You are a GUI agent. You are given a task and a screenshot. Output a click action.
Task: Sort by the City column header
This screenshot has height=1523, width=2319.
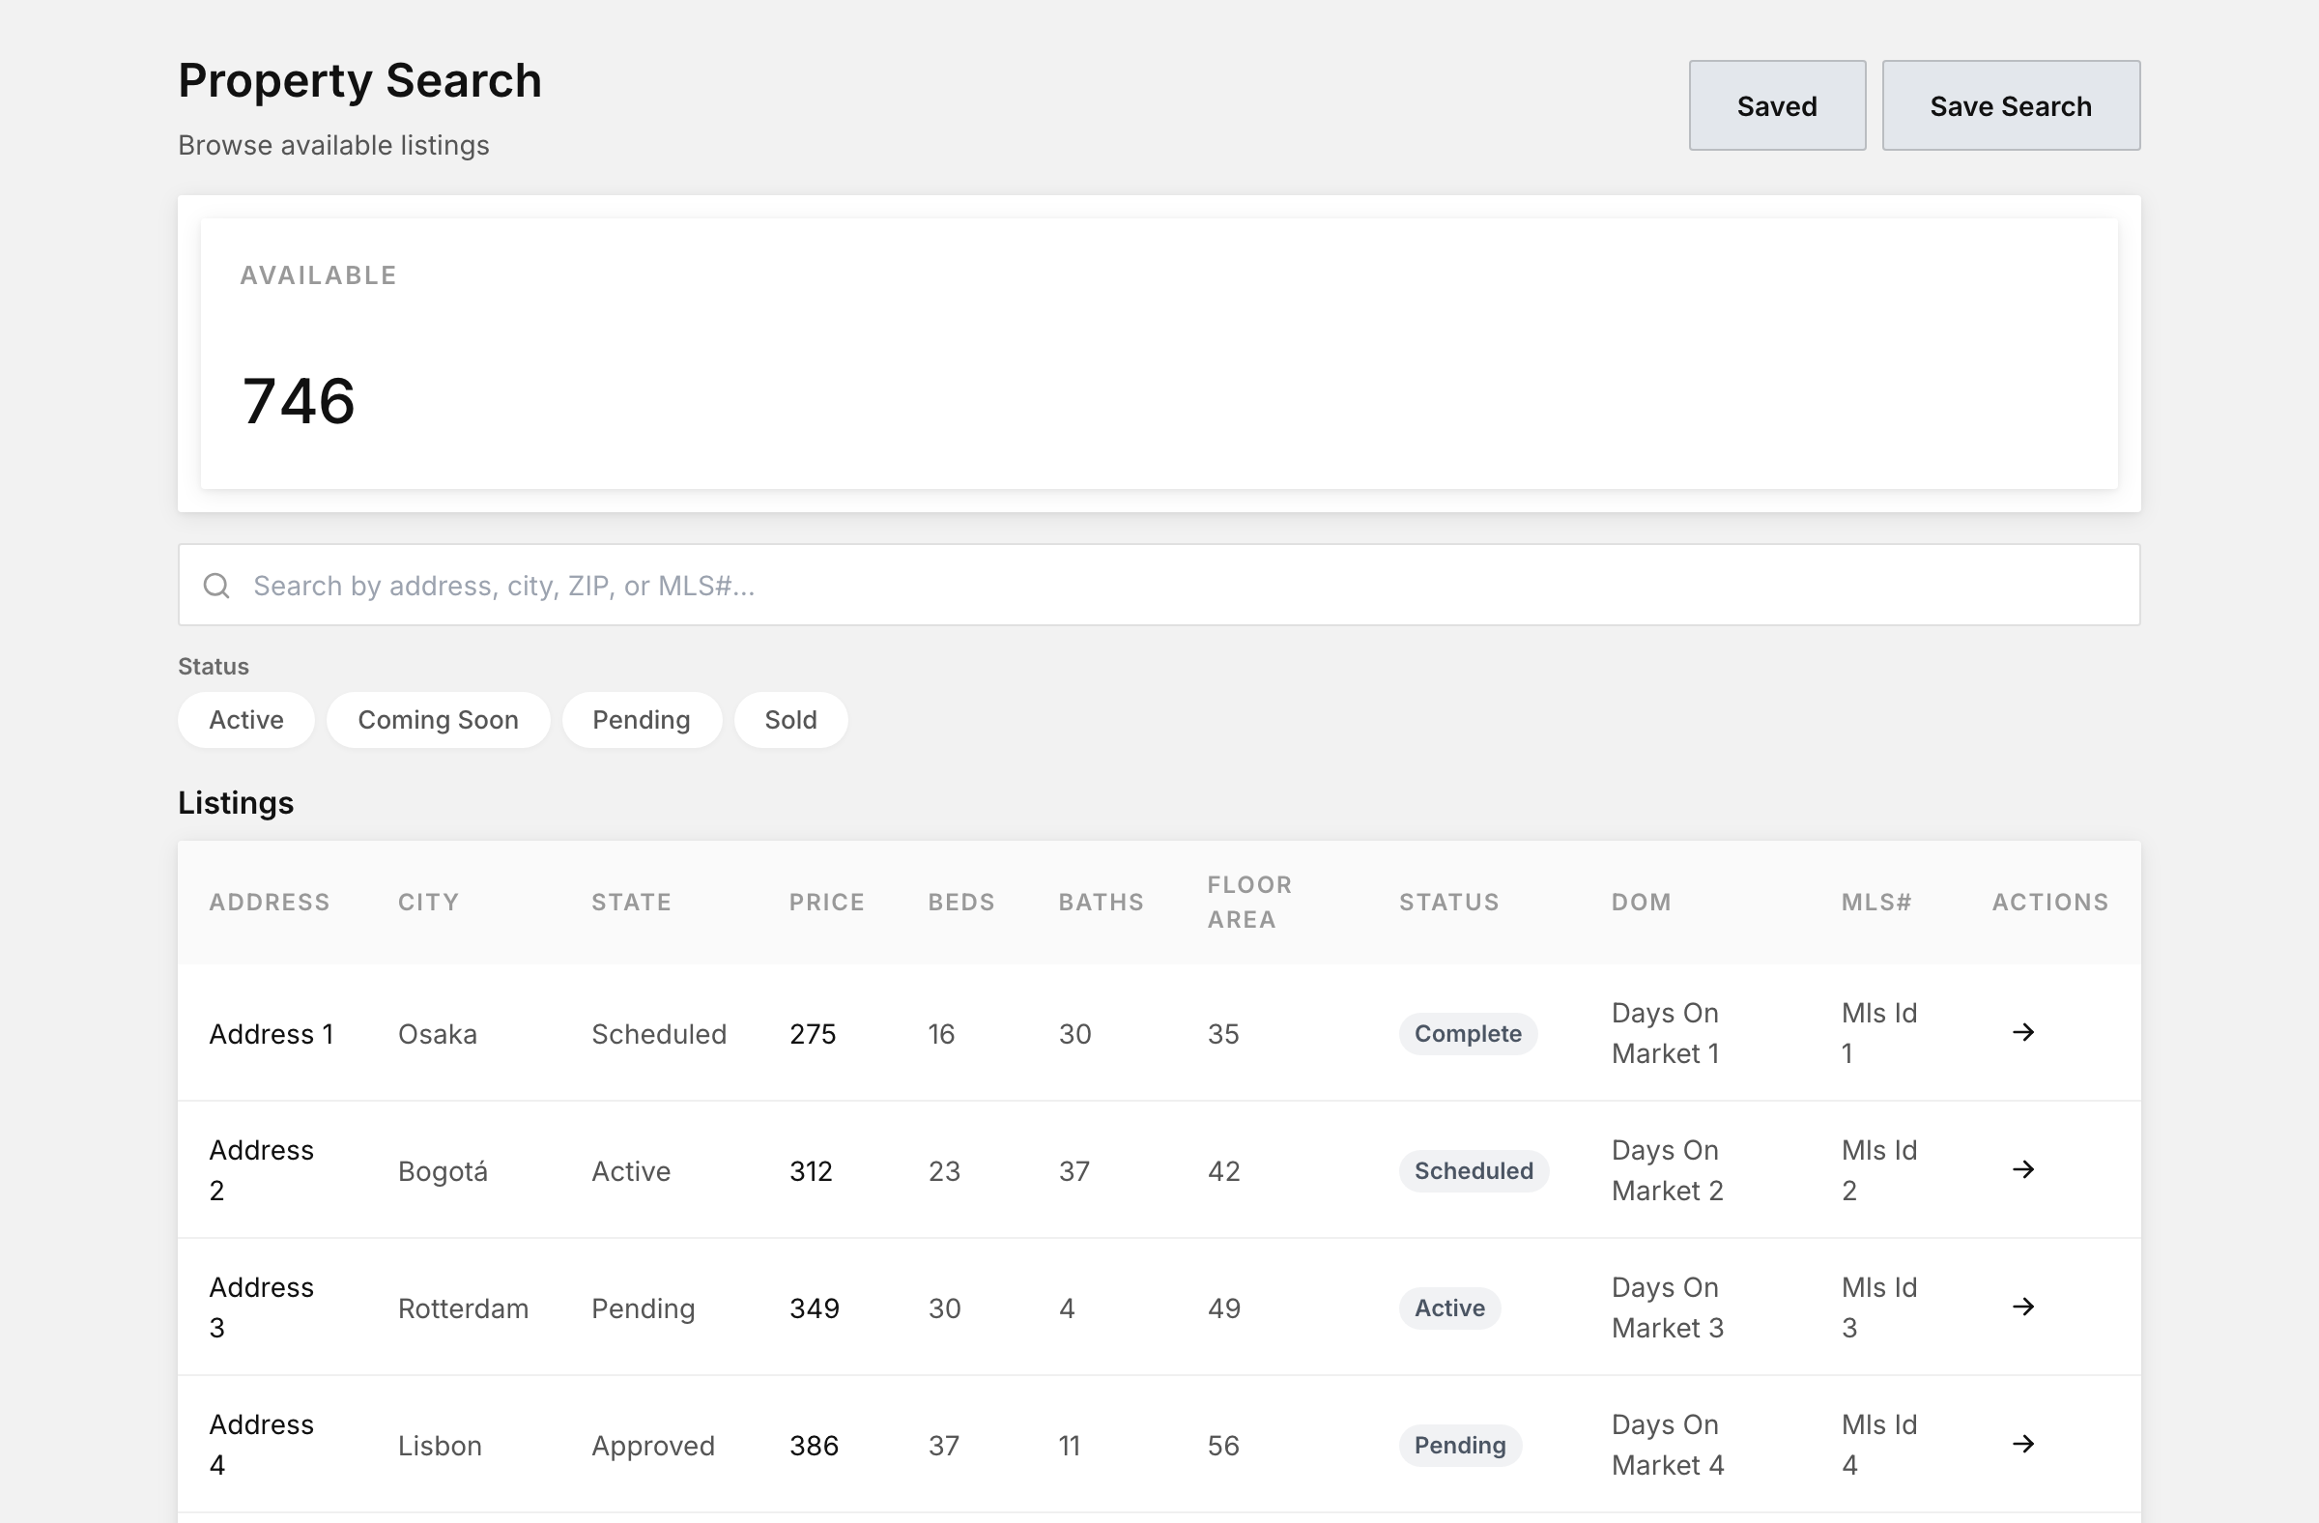click(x=429, y=903)
